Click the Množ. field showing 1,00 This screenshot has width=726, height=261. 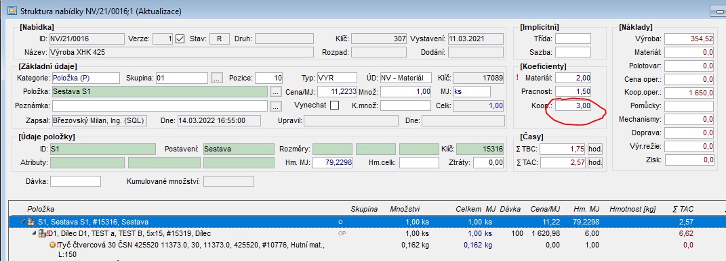(x=405, y=91)
